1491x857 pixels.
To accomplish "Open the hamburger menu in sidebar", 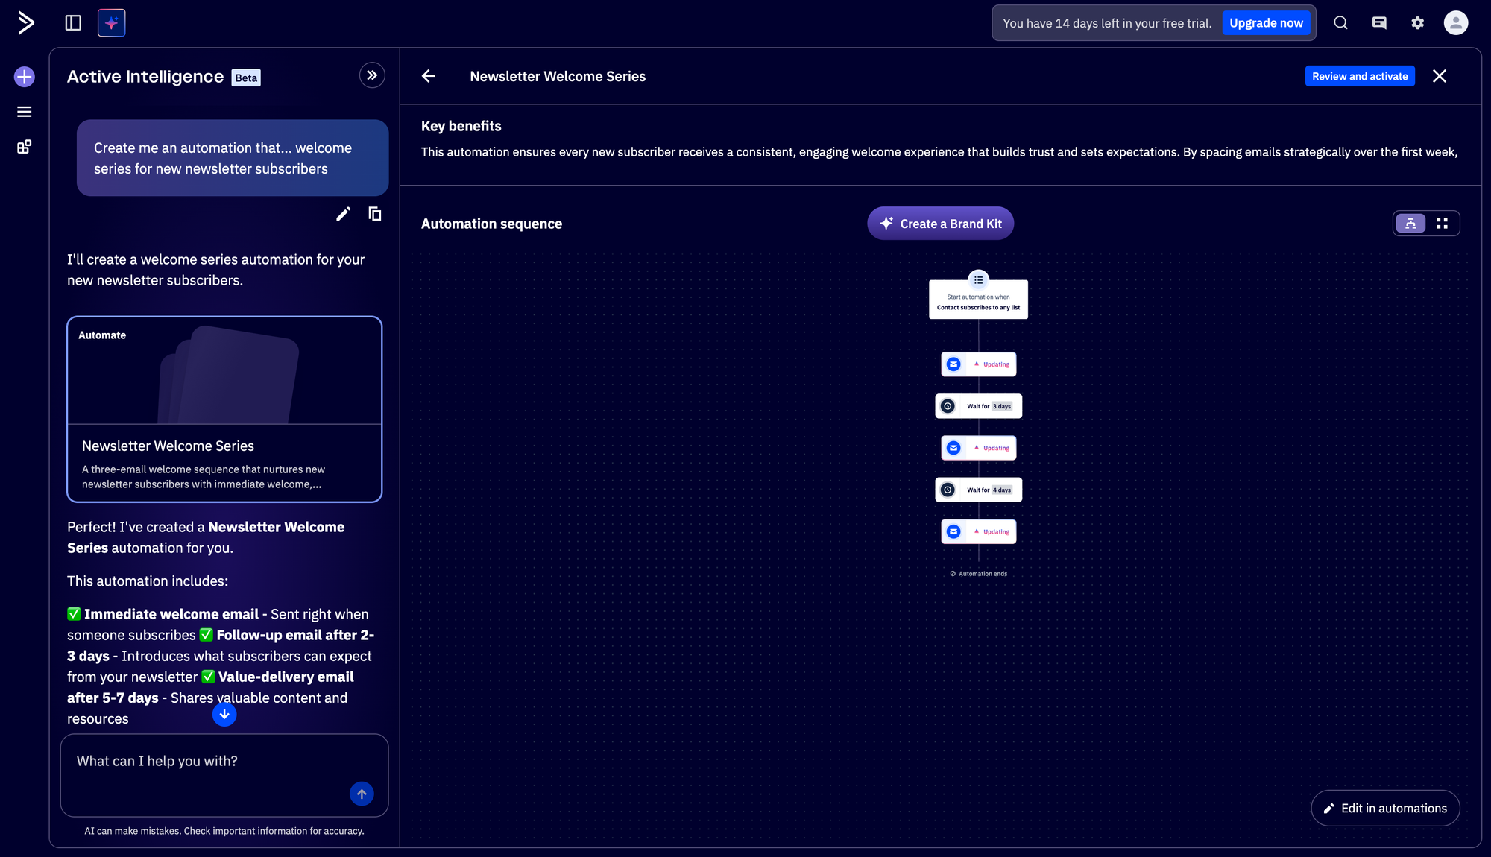I will [x=25, y=112].
